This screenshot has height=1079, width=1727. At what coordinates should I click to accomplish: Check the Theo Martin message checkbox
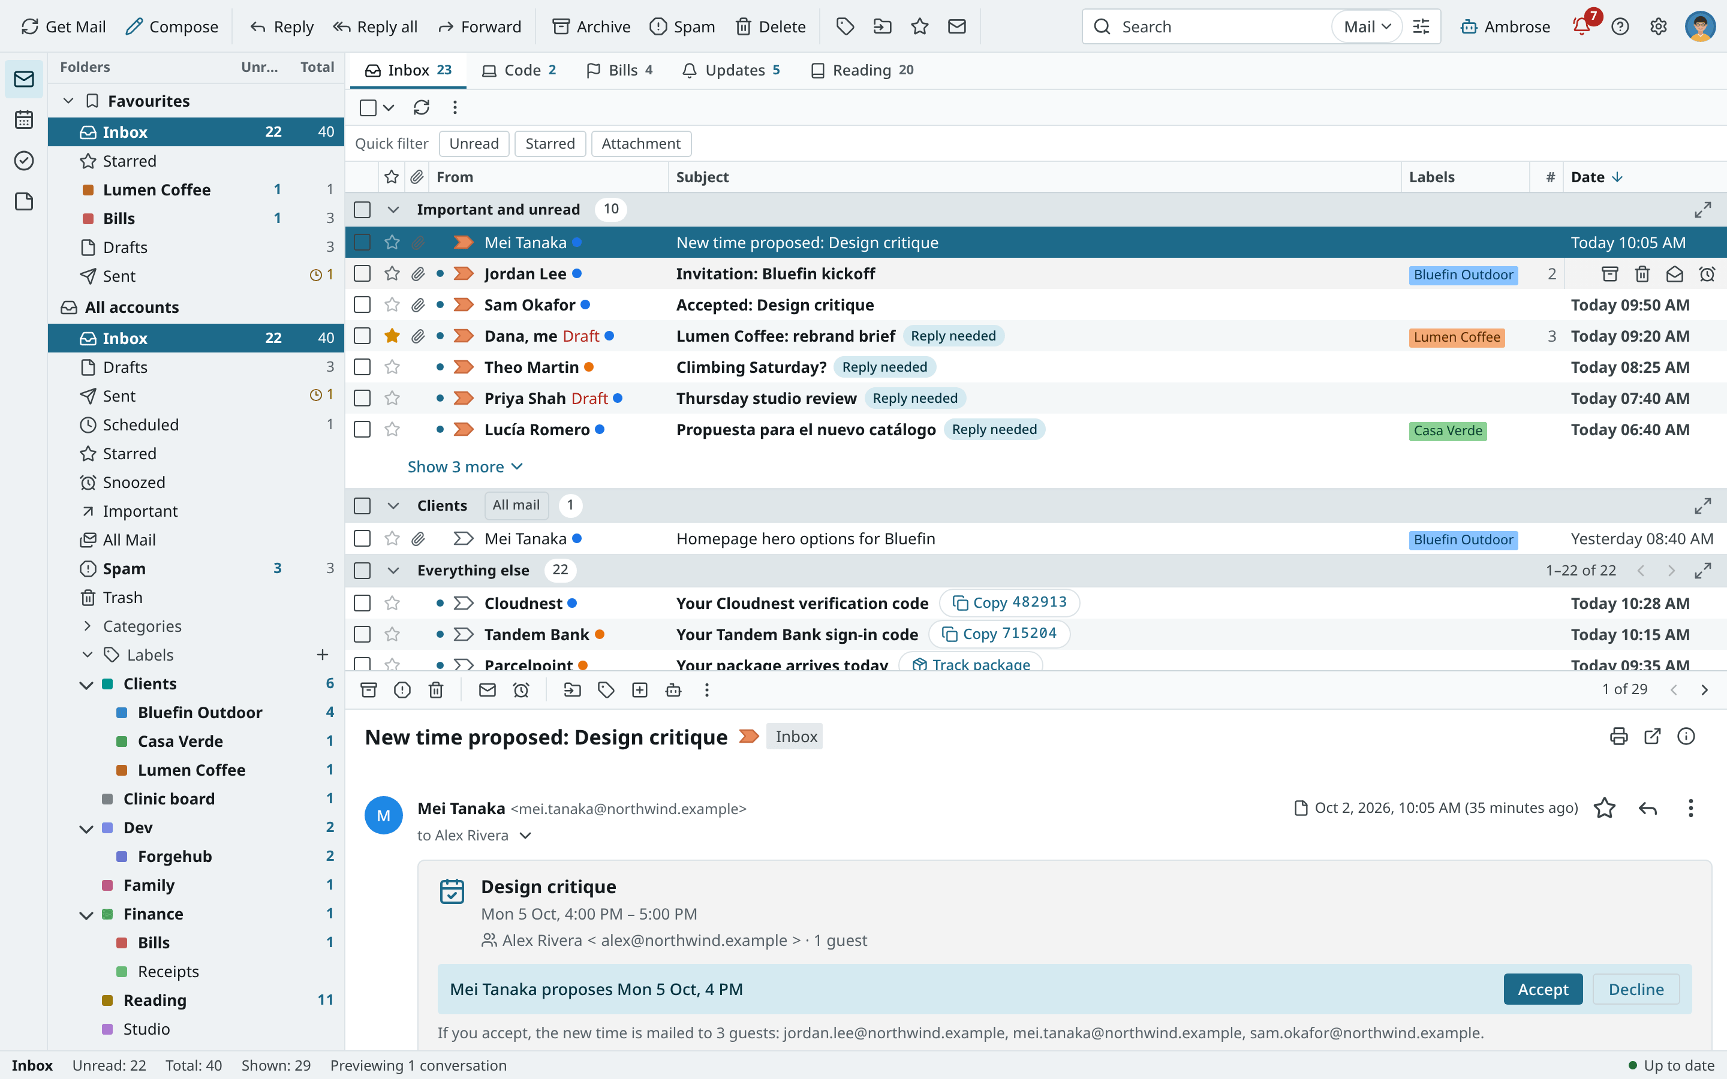coord(363,367)
